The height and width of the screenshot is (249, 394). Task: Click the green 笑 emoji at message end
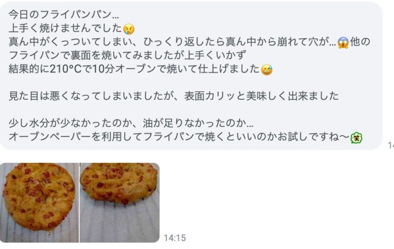356,138
